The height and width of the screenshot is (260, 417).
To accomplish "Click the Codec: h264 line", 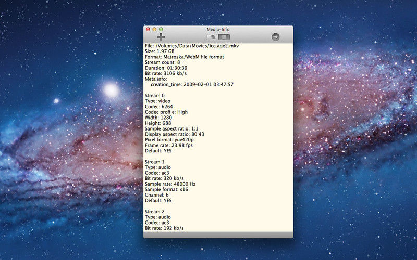I will click(159, 107).
